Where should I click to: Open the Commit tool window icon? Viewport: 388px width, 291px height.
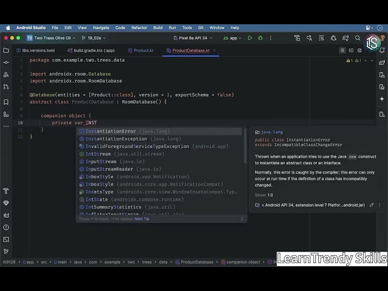pos(6,62)
